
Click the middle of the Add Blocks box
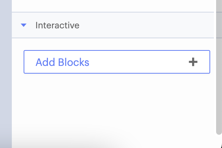point(117,62)
